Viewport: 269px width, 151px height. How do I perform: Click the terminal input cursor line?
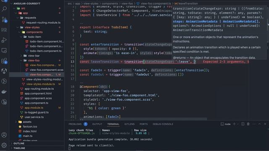click(x=69, y=148)
